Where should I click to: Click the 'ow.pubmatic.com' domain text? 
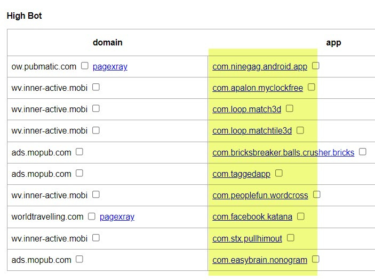click(44, 67)
